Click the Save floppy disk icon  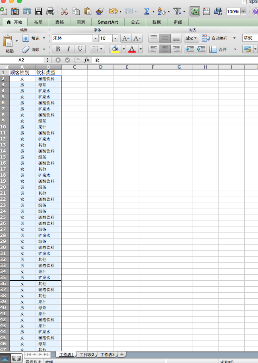(x=39, y=11)
